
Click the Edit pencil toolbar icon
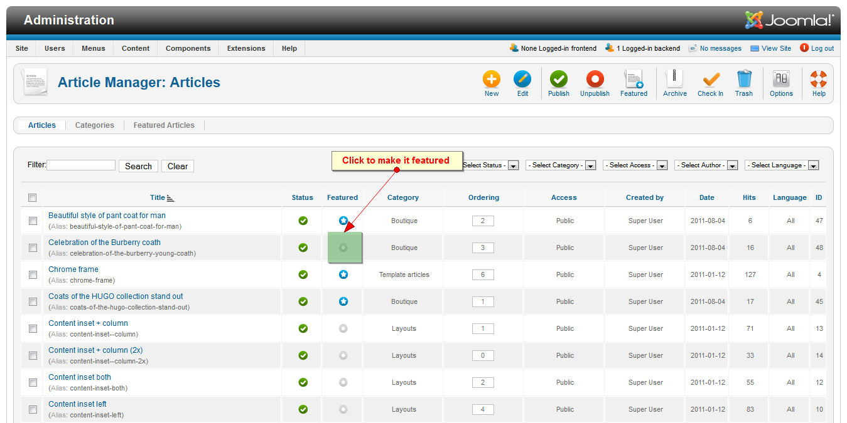coord(522,79)
